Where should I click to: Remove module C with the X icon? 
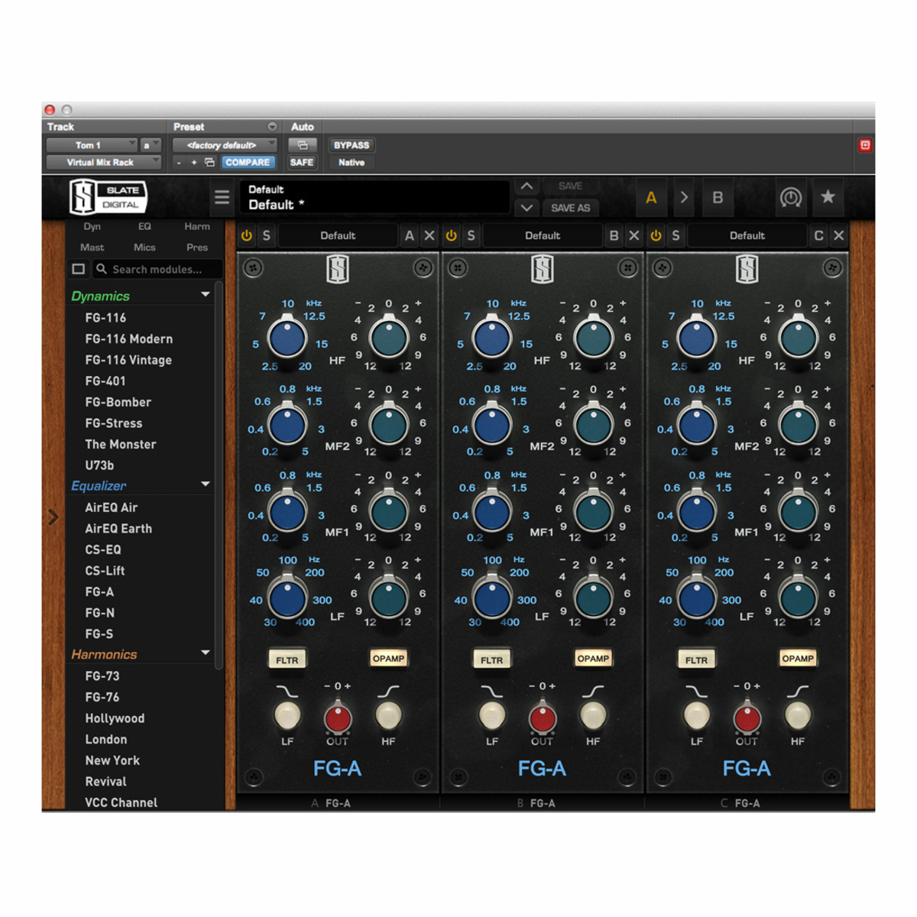pos(839,235)
